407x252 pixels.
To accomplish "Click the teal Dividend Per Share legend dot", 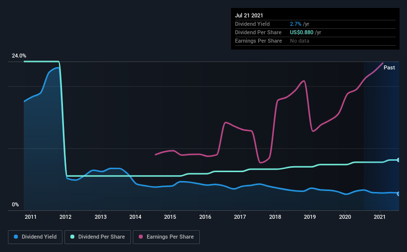I will click(x=72, y=237).
